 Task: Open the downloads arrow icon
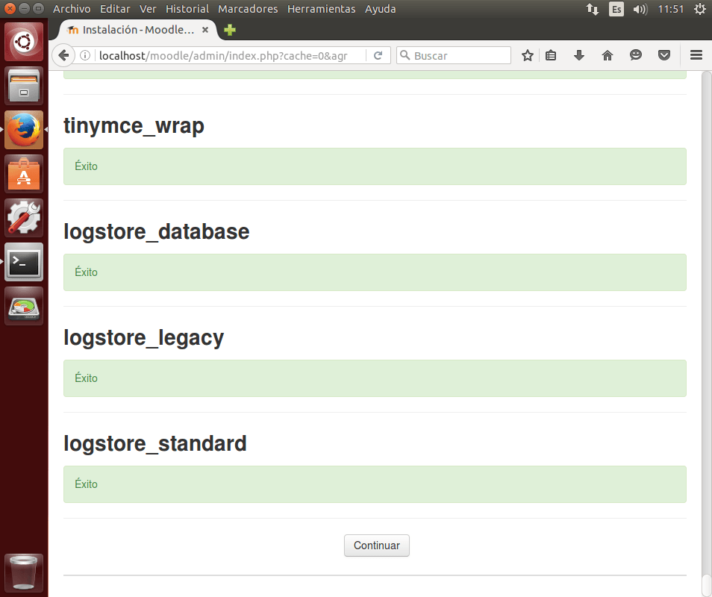click(579, 55)
